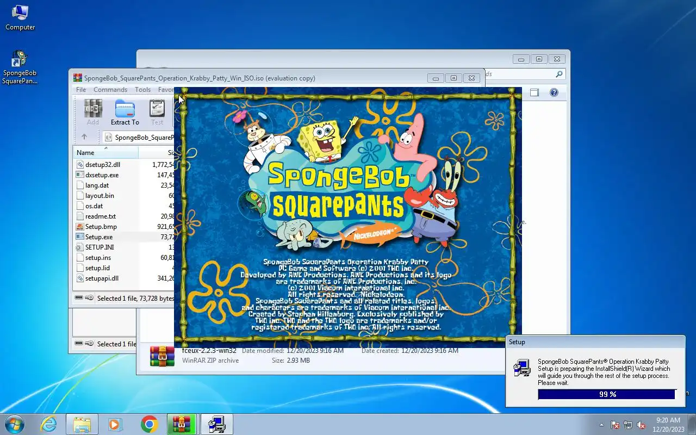Click the WinRAR archive path field
This screenshot has width=696, height=435.
pyautogui.click(x=138, y=137)
